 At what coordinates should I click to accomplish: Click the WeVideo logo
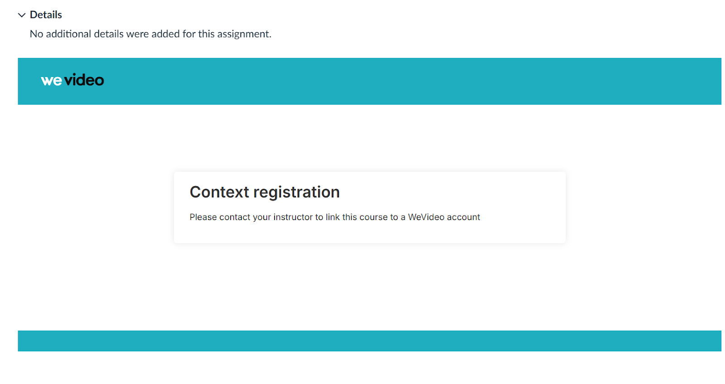pyautogui.click(x=72, y=80)
